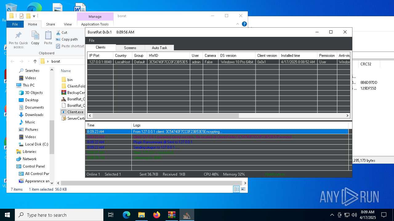Open Explorer File ribbon tab
Screen dimensions: 394x221
pyautogui.click(x=15, y=24)
